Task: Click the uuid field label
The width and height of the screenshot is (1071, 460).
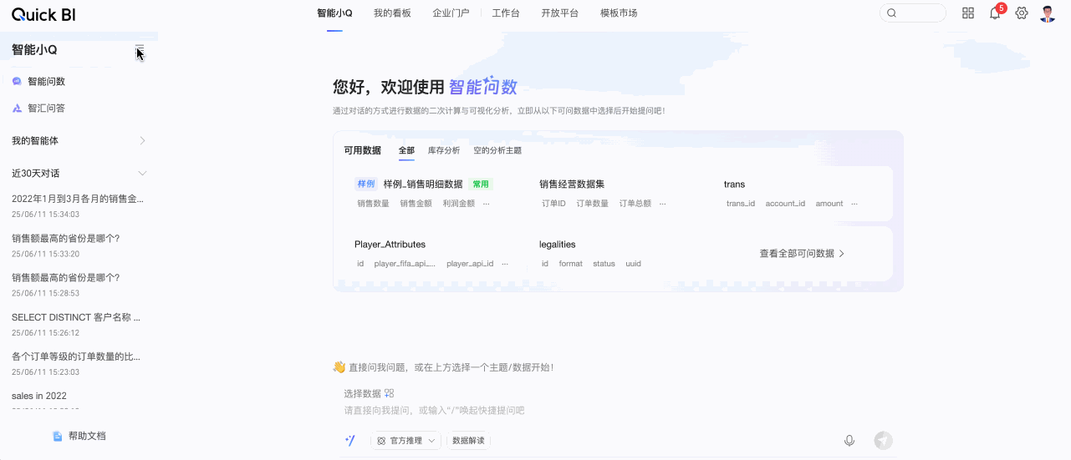Action: tap(633, 264)
